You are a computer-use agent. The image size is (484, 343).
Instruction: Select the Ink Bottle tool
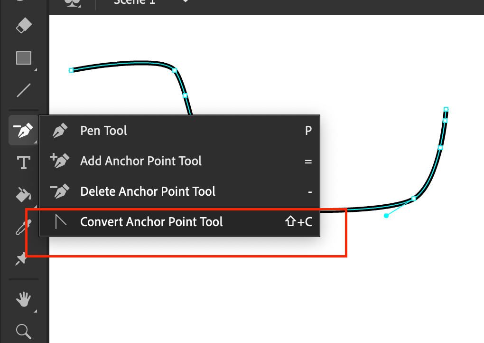pos(23,227)
